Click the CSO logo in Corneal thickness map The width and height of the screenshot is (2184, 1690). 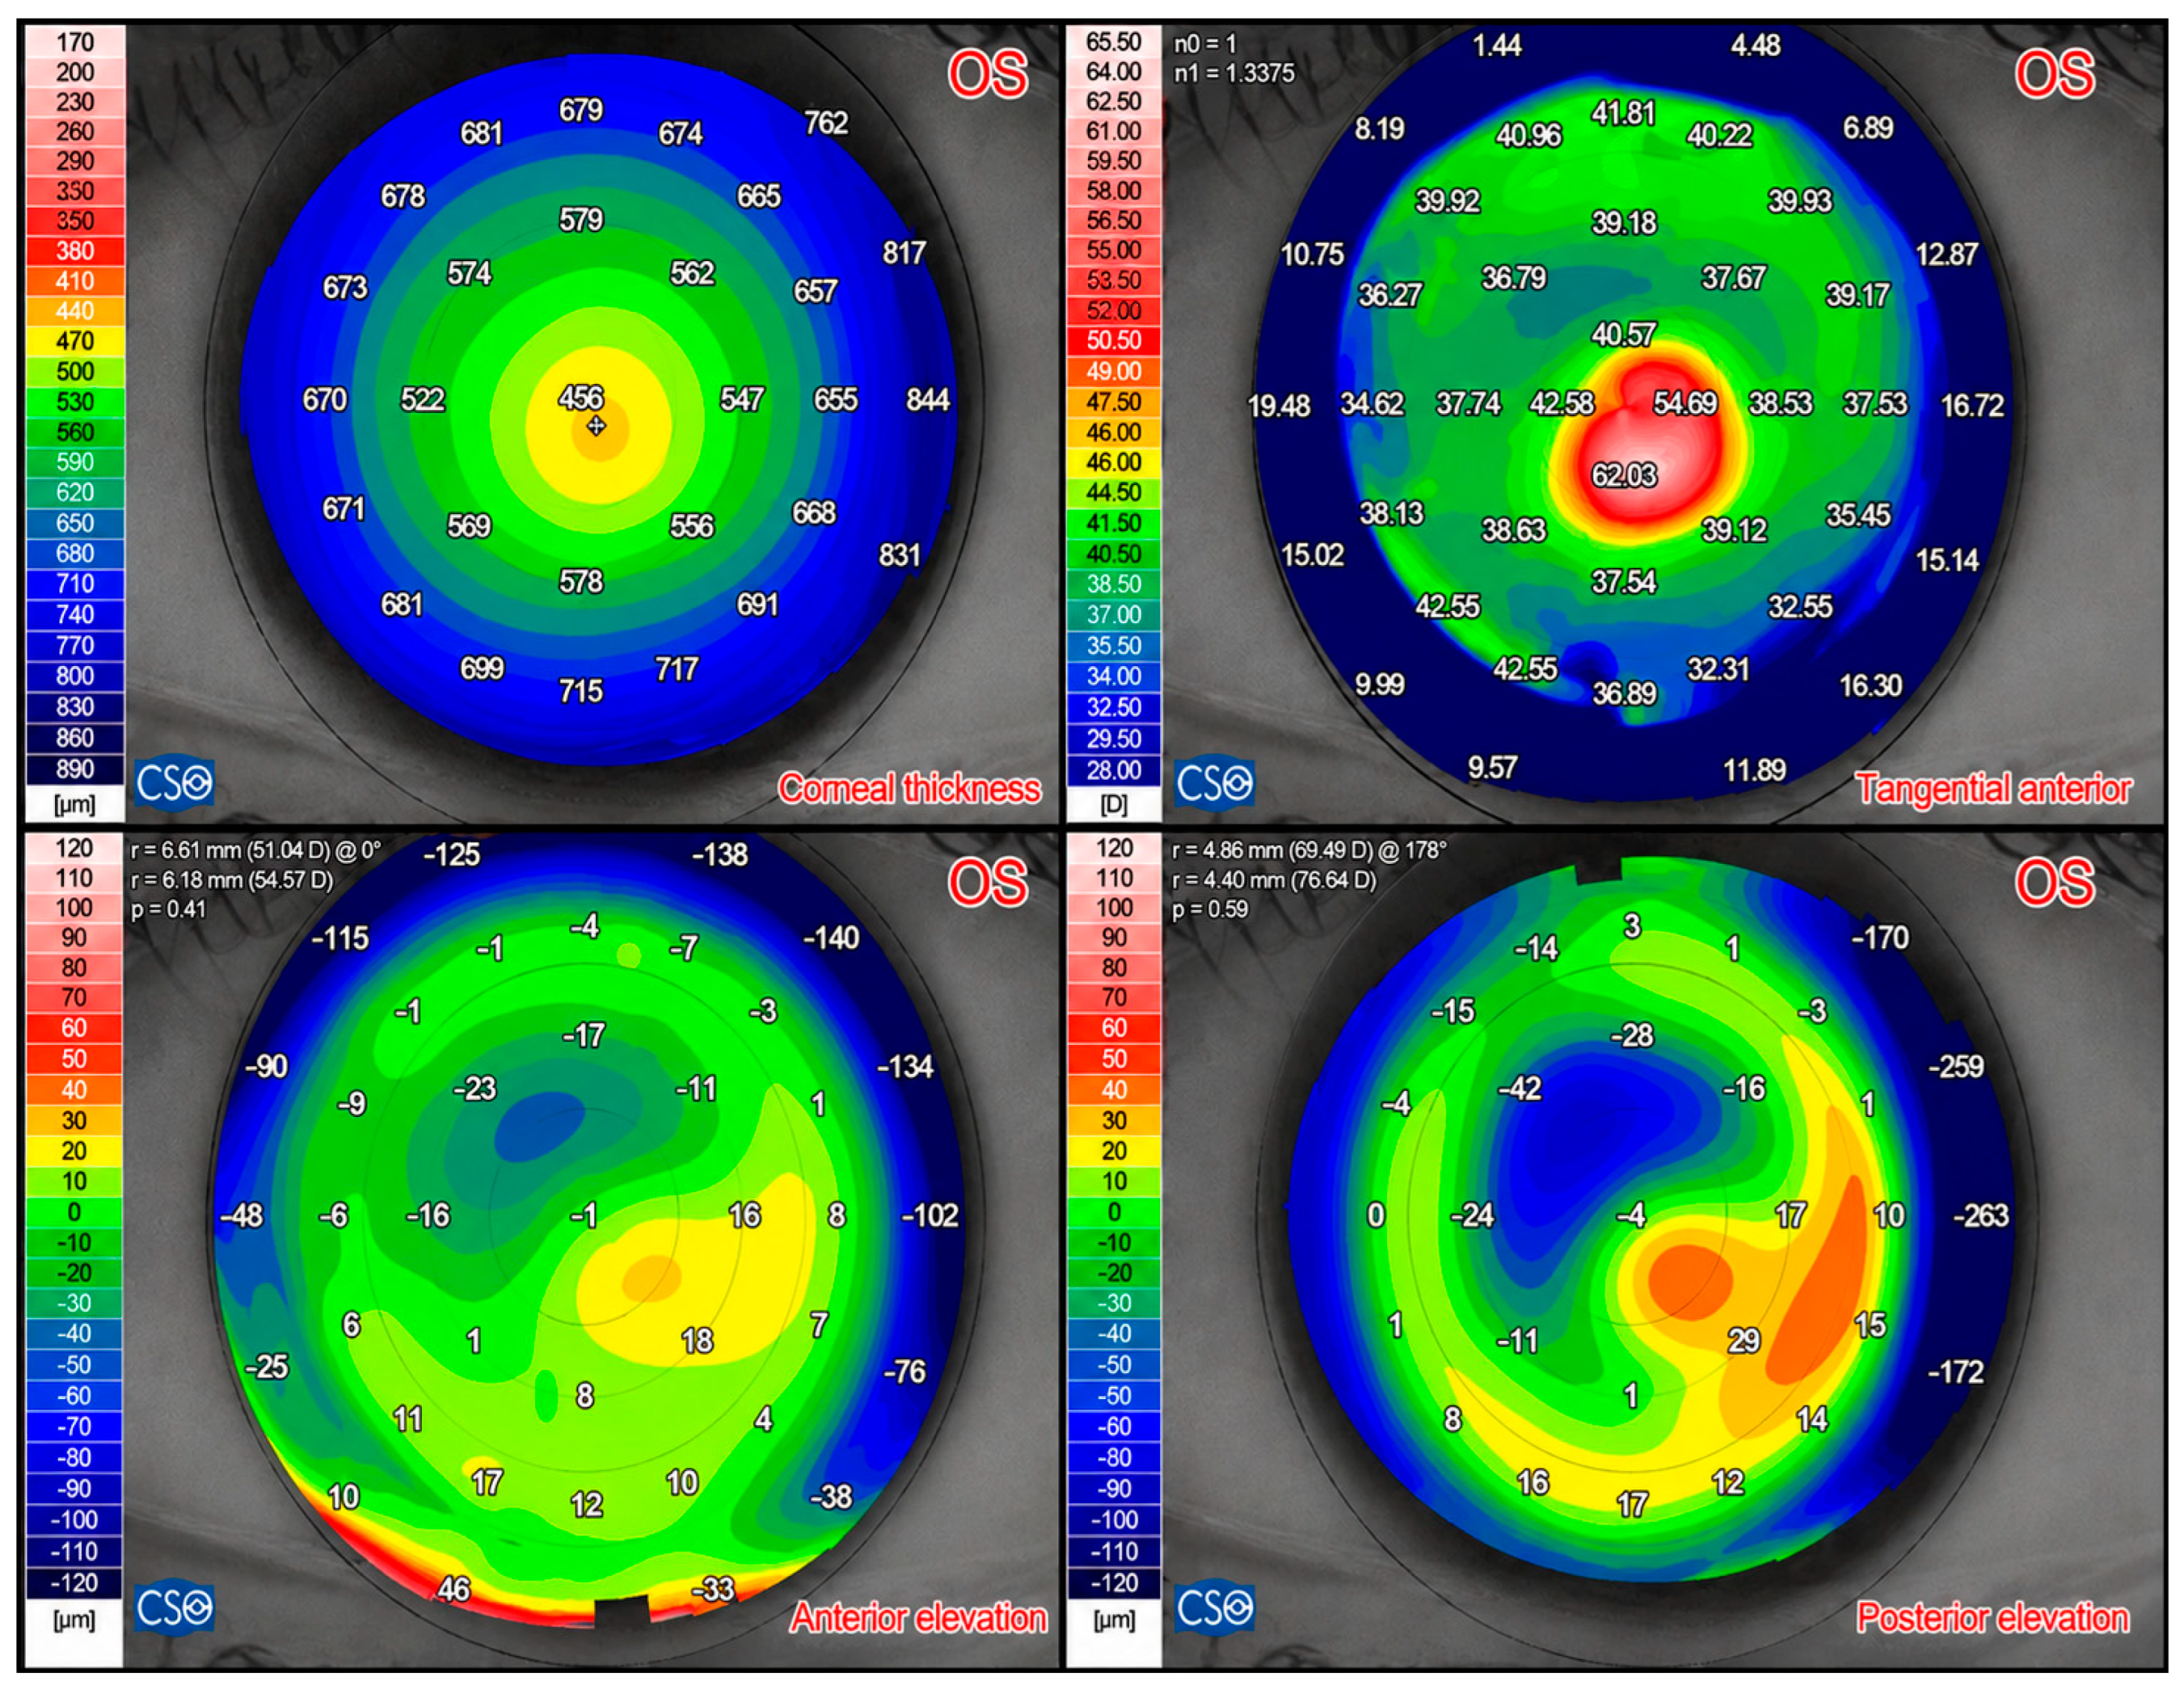[174, 782]
